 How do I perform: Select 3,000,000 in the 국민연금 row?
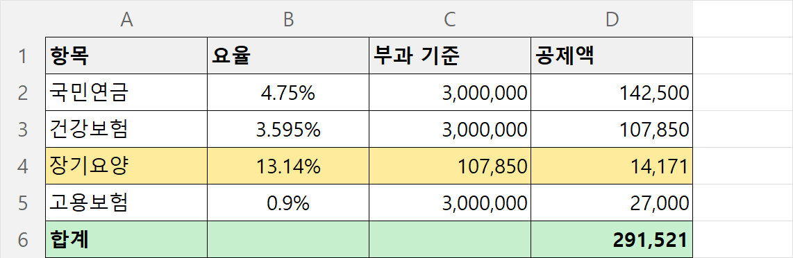[x=450, y=92]
